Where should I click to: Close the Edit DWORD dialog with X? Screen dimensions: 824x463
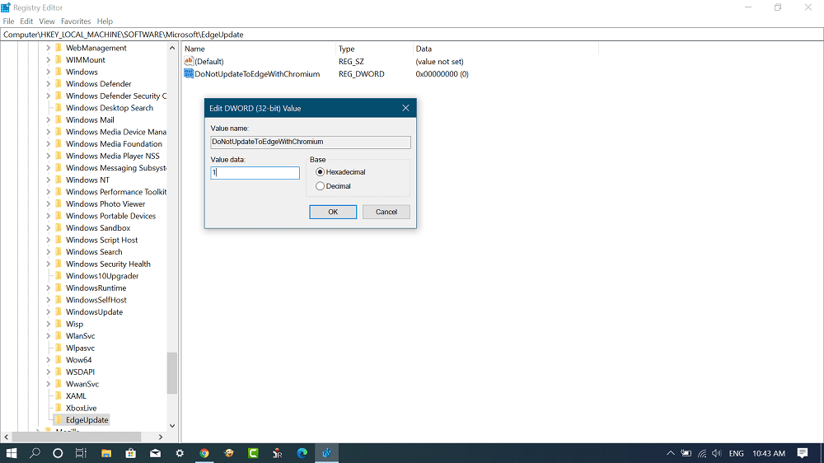coord(405,108)
